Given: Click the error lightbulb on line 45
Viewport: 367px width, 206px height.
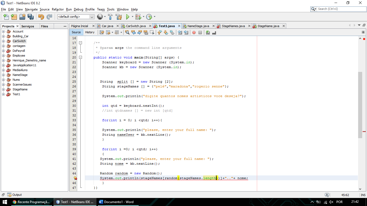Looking at the screenshot, I should [x=75, y=178].
